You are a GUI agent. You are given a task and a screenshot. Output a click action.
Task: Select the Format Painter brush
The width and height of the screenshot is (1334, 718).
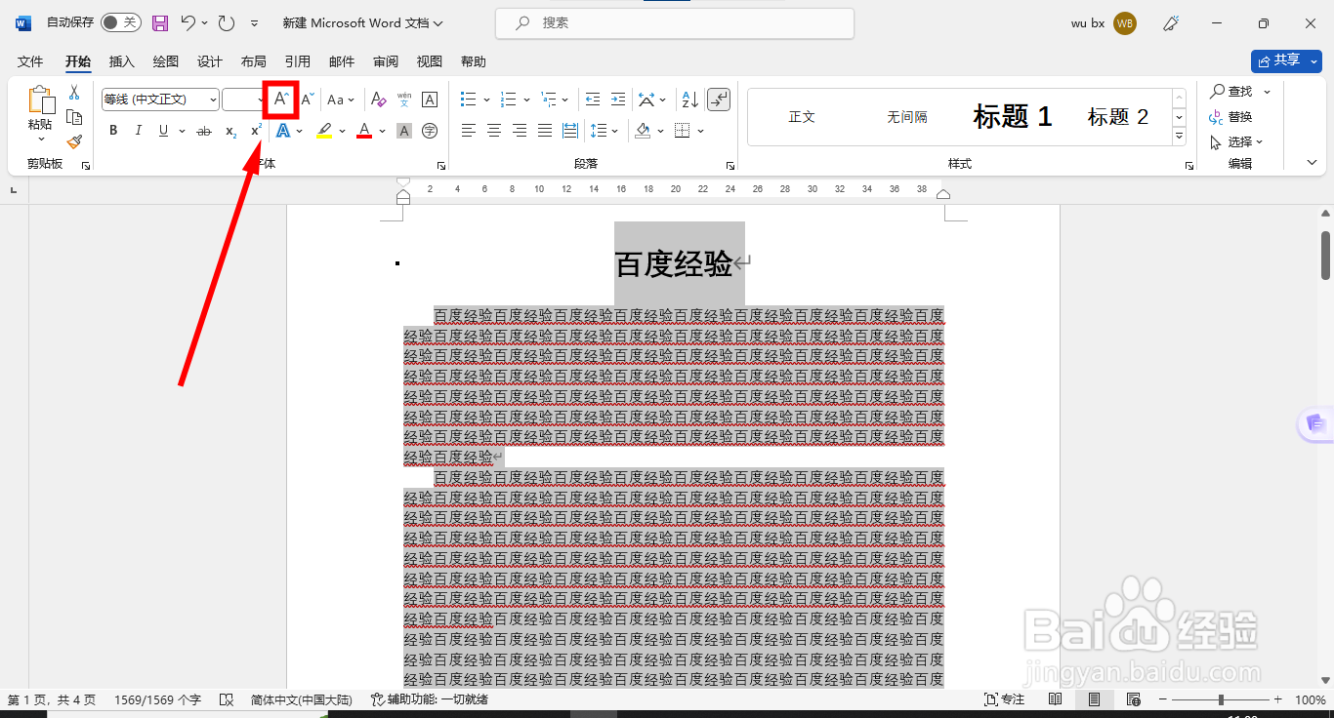click(x=74, y=141)
